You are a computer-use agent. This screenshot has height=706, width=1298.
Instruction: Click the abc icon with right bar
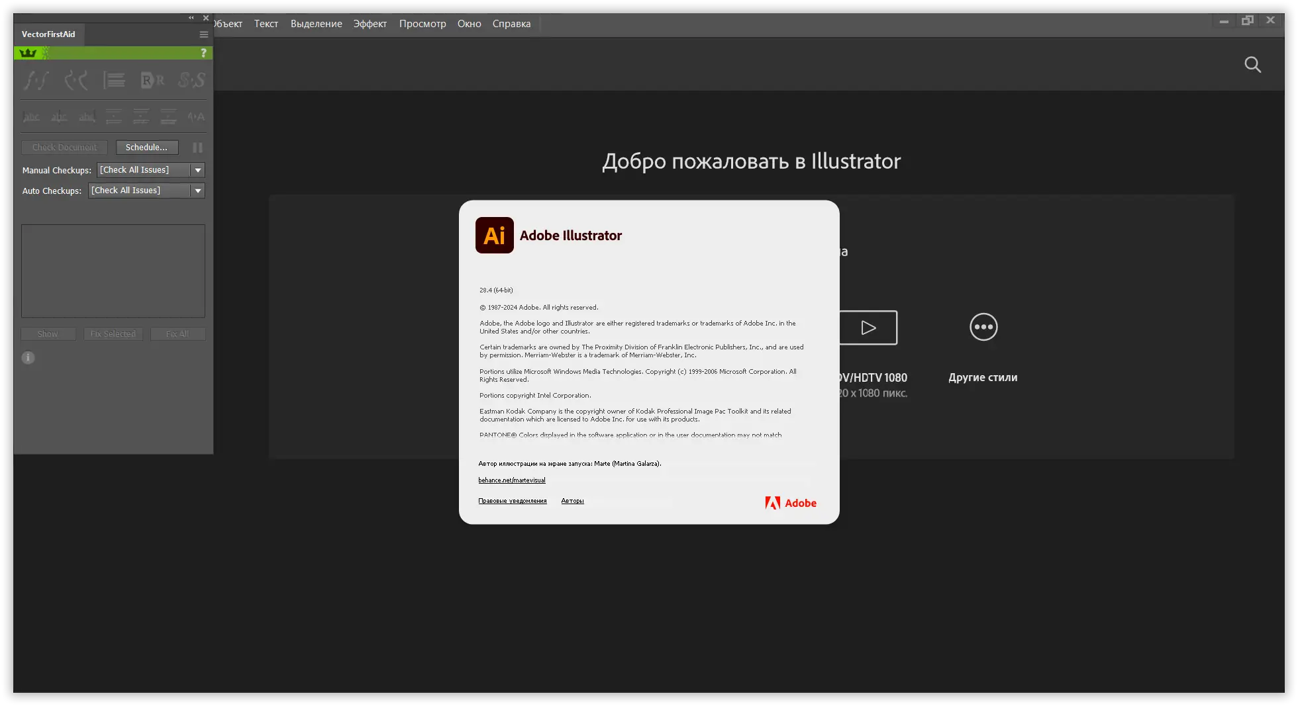click(87, 117)
